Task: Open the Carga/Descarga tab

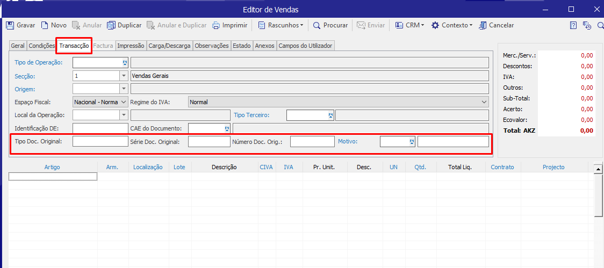Action: 169,46
